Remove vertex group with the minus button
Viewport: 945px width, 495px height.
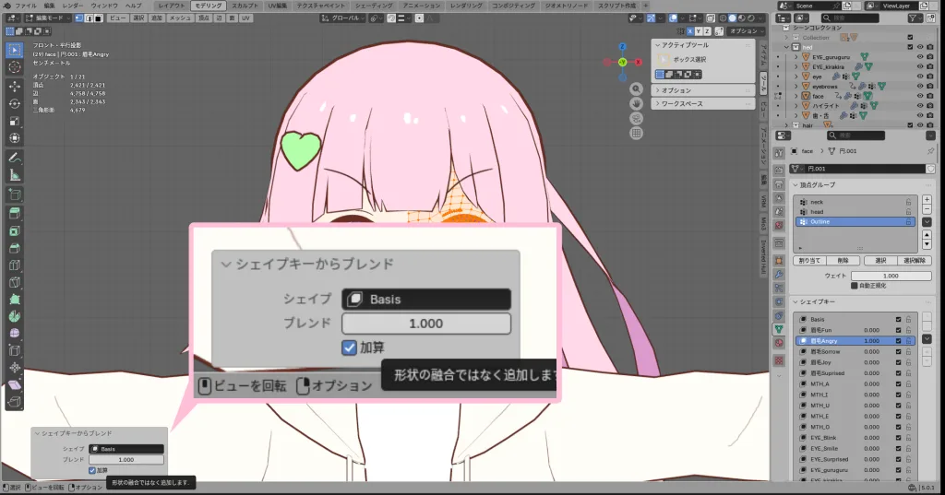(x=927, y=209)
